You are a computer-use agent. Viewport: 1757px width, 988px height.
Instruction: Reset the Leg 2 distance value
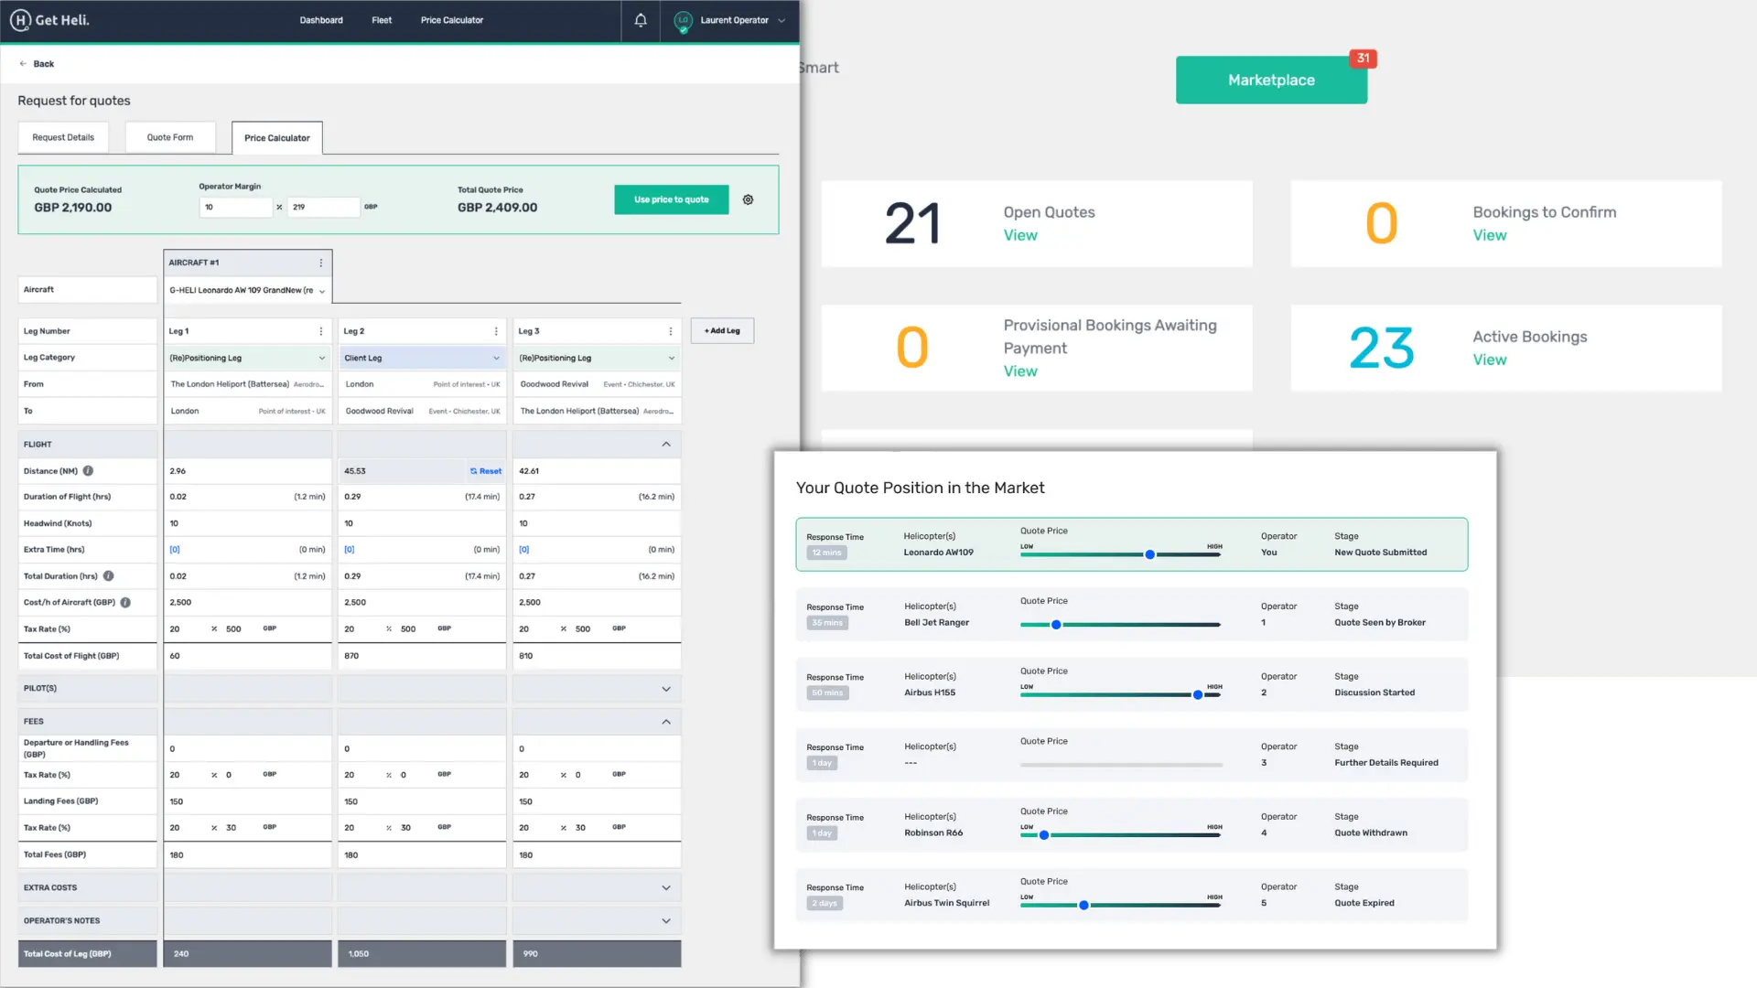[x=486, y=471]
